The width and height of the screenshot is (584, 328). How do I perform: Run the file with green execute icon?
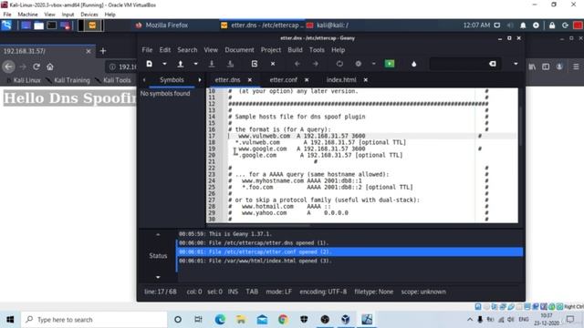click(390, 64)
